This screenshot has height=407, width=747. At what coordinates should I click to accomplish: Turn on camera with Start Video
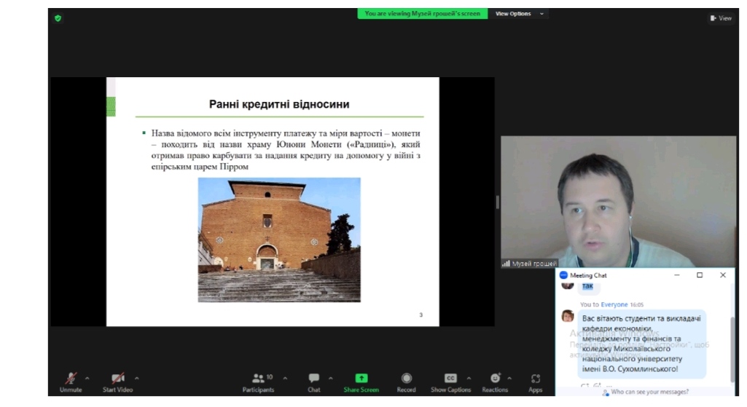pyautogui.click(x=117, y=378)
